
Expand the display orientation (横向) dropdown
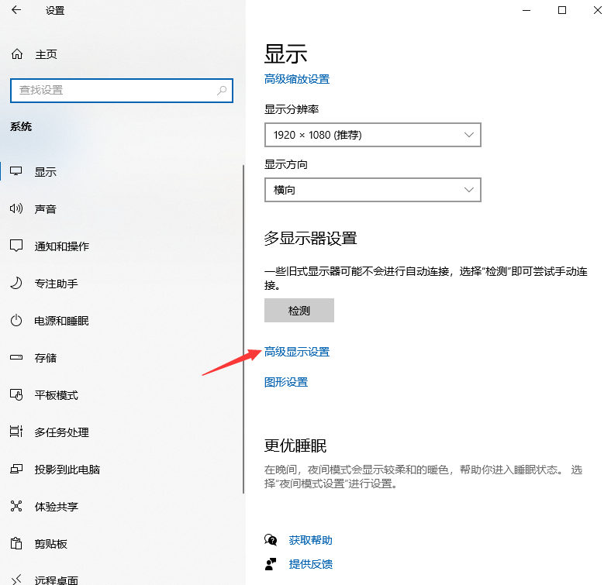pyautogui.click(x=372, y=190)
